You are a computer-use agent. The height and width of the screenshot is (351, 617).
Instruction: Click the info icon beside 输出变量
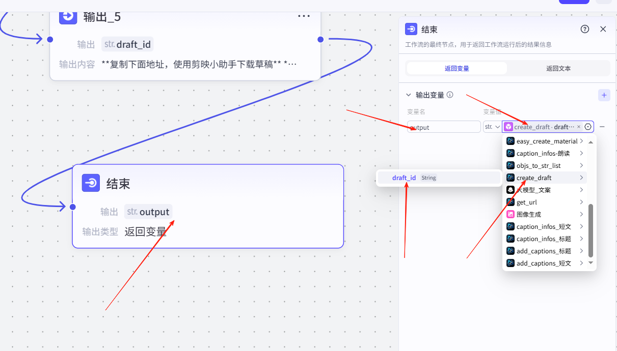coord(450,95)
